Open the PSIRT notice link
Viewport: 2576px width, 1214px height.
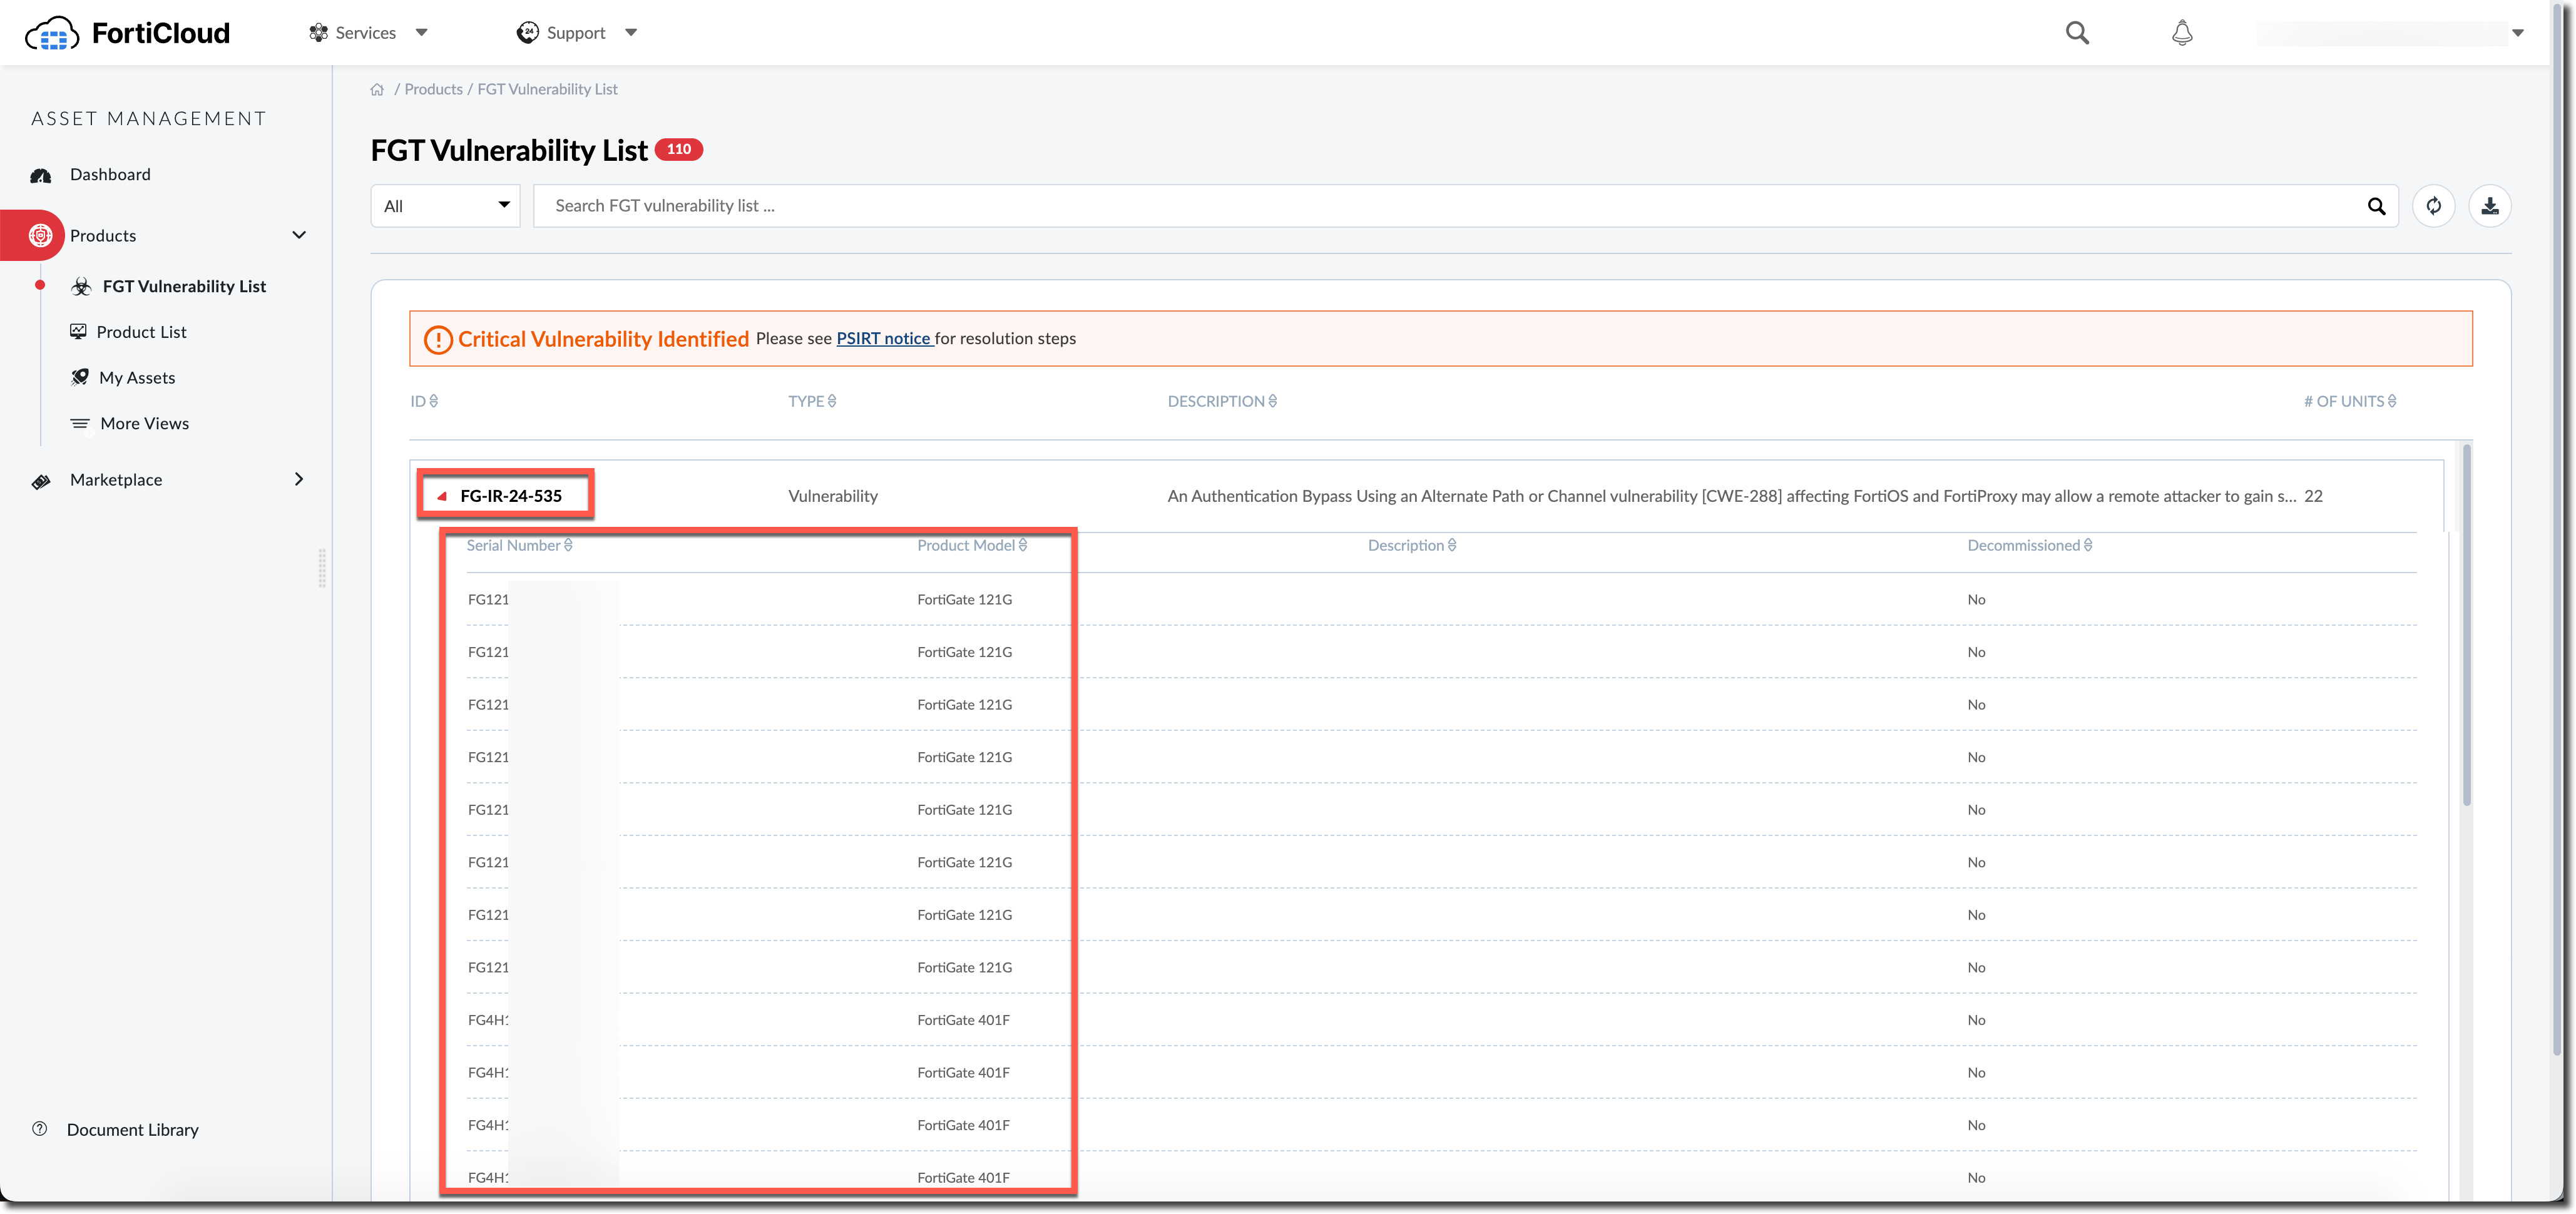[x=883, y=338]
